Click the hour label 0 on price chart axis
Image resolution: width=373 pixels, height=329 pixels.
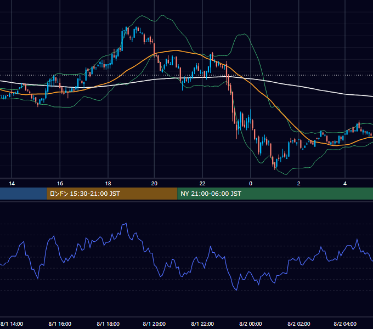pyautogui.click(x=251, y=183)
